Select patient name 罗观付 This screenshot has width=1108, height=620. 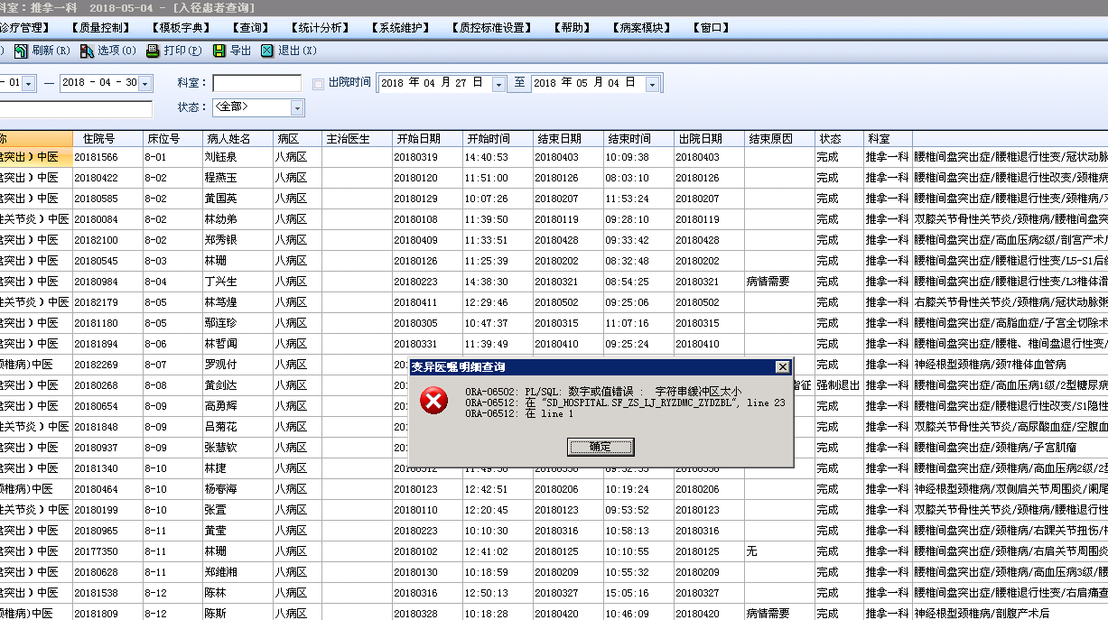(x=220, y=365)
